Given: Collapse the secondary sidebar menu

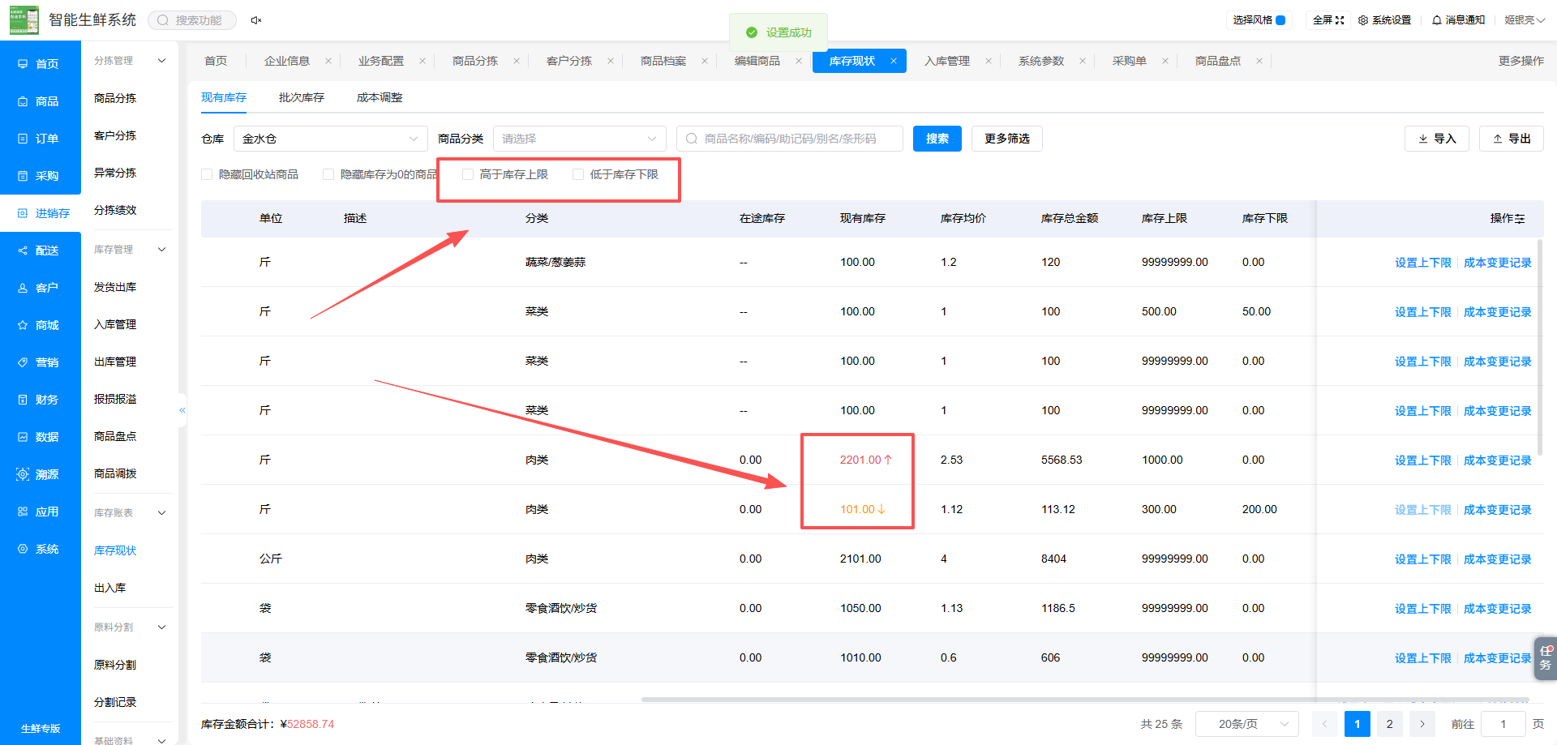Looking at the screenshot, I should pyautogui.click(x=182, y=410).
